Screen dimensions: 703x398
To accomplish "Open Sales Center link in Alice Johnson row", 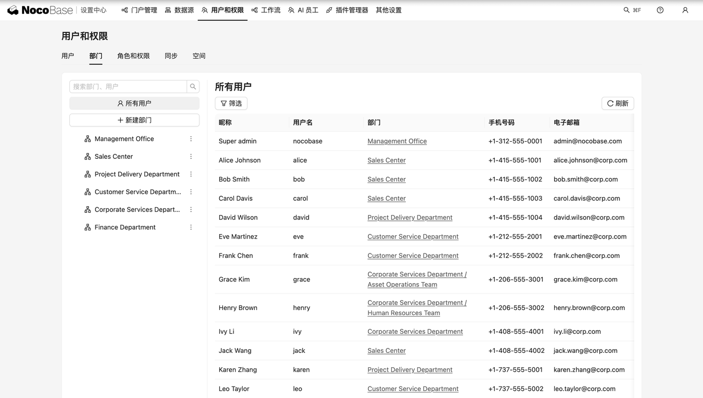I will pyautogui.click(x=387, y=161).
